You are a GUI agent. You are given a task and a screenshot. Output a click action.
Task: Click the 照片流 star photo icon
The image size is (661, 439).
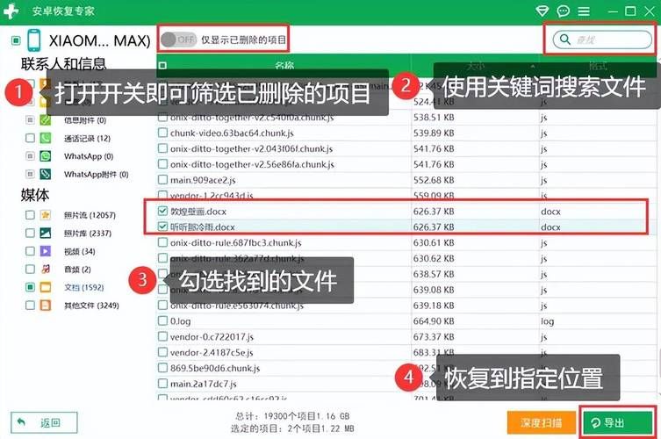coord(45,215)
